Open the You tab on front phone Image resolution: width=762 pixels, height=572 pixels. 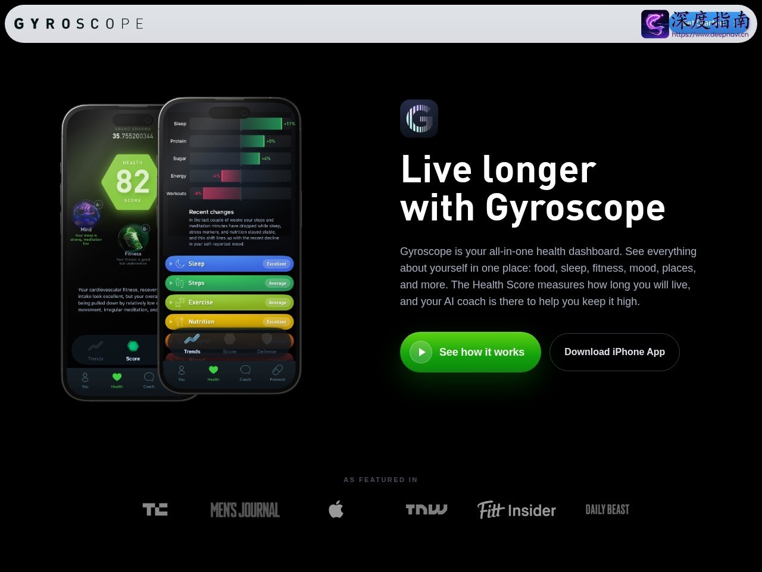pos(182,373)
